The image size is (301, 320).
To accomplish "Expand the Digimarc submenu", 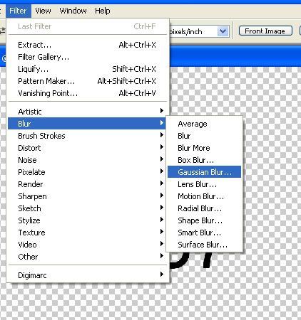I will [x=87, y=275].
